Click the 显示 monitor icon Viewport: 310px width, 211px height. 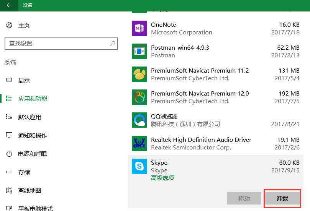point(9,80)
